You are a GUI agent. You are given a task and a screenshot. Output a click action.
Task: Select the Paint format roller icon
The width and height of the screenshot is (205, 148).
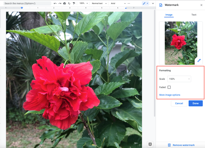pyautogui.click(x=74, y=3)
